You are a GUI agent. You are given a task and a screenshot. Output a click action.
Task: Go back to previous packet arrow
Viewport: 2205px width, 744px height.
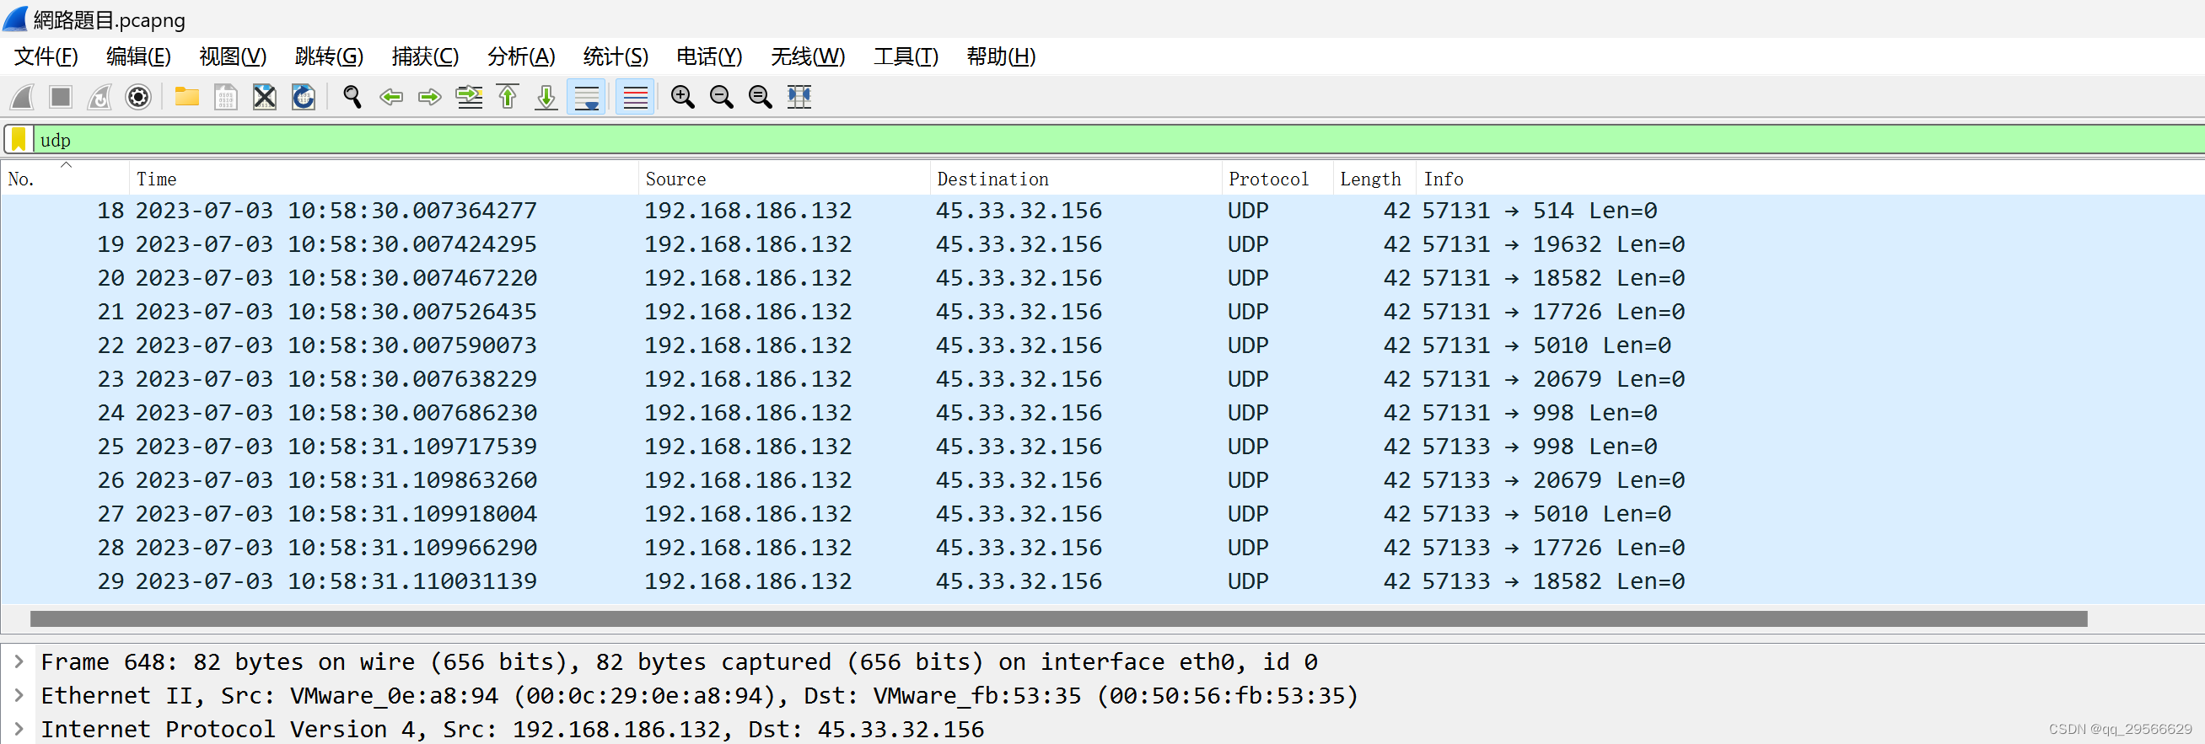391,97
